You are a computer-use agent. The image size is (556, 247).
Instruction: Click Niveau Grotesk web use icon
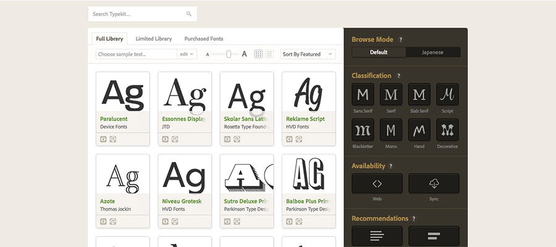click(x=165, y=222)
